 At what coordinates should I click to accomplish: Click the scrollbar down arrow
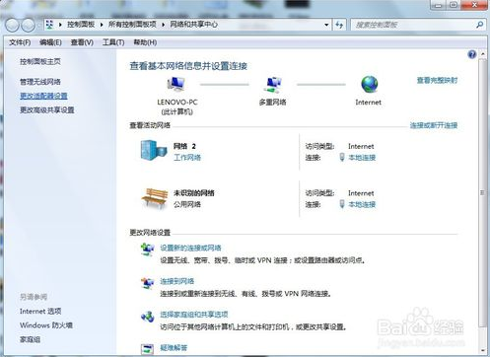click(482, 351)
